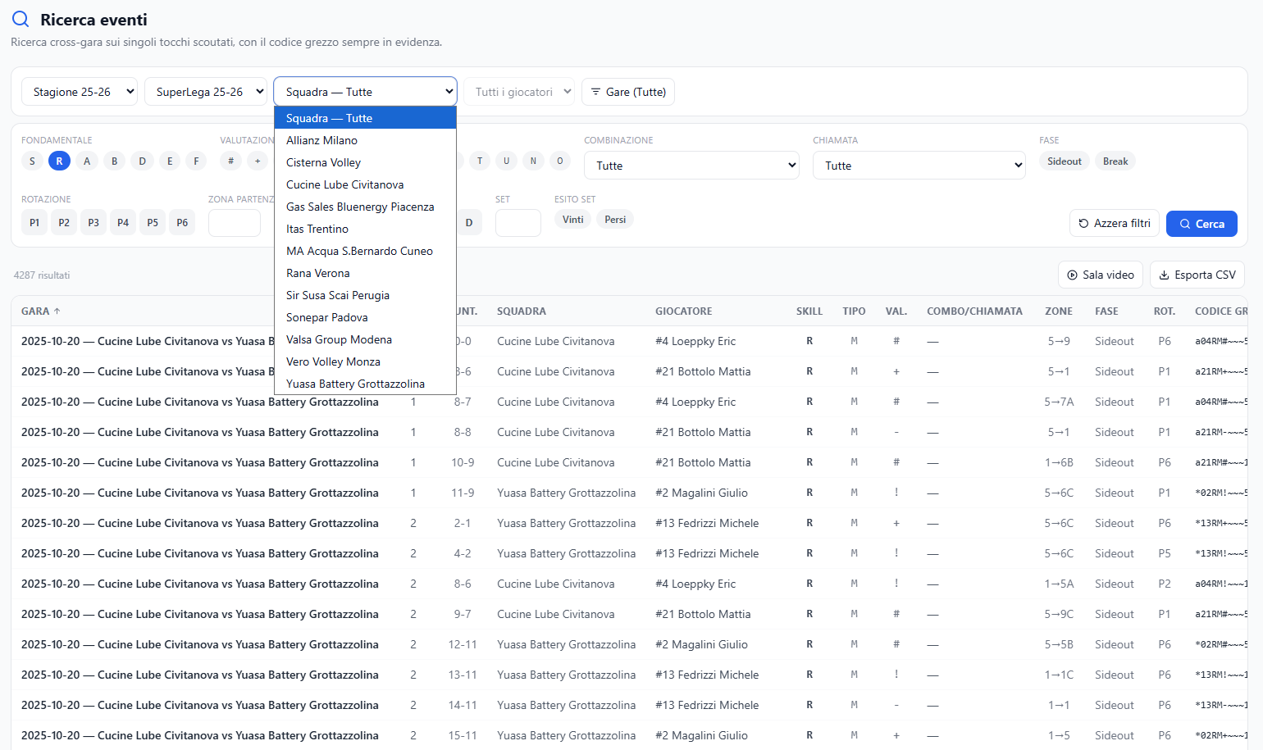Select Sonepar Padova option
Screen dimensions: 1263x750
tap(365, 317)
